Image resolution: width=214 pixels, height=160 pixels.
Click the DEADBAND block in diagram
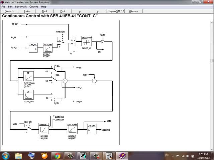pyautogui.click(x=87, y=41)
